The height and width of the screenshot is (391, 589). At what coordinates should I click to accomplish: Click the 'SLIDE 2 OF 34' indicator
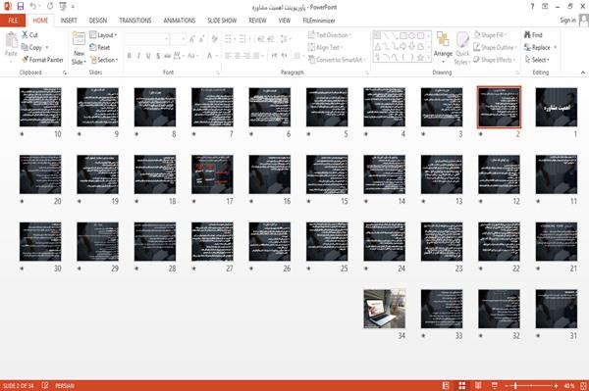(x=18, y=385)
